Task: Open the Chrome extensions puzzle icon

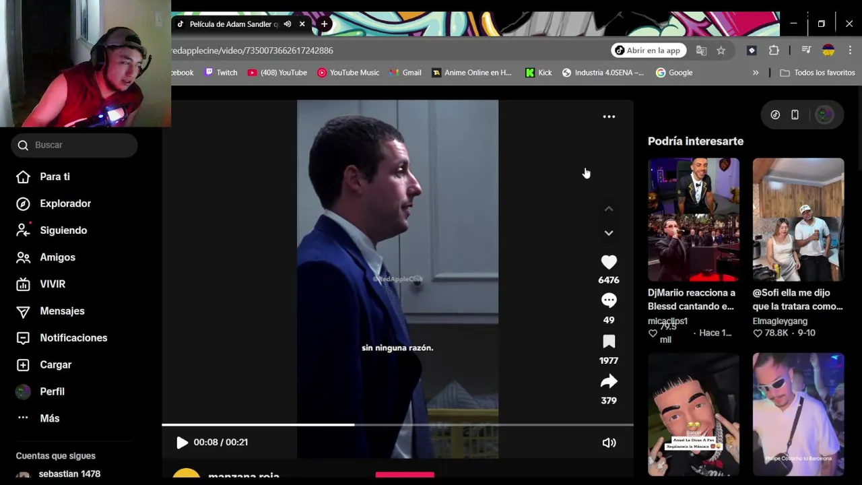Action: [x=774, y=51]
